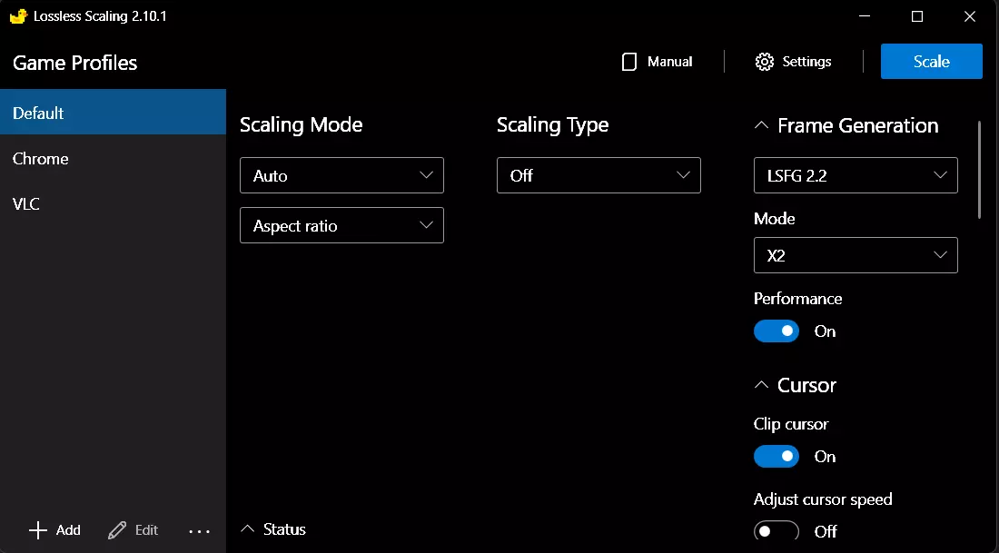Collapse the Cursor section chevron
Viewport: 999px width, 553px height.
(762, 385)
